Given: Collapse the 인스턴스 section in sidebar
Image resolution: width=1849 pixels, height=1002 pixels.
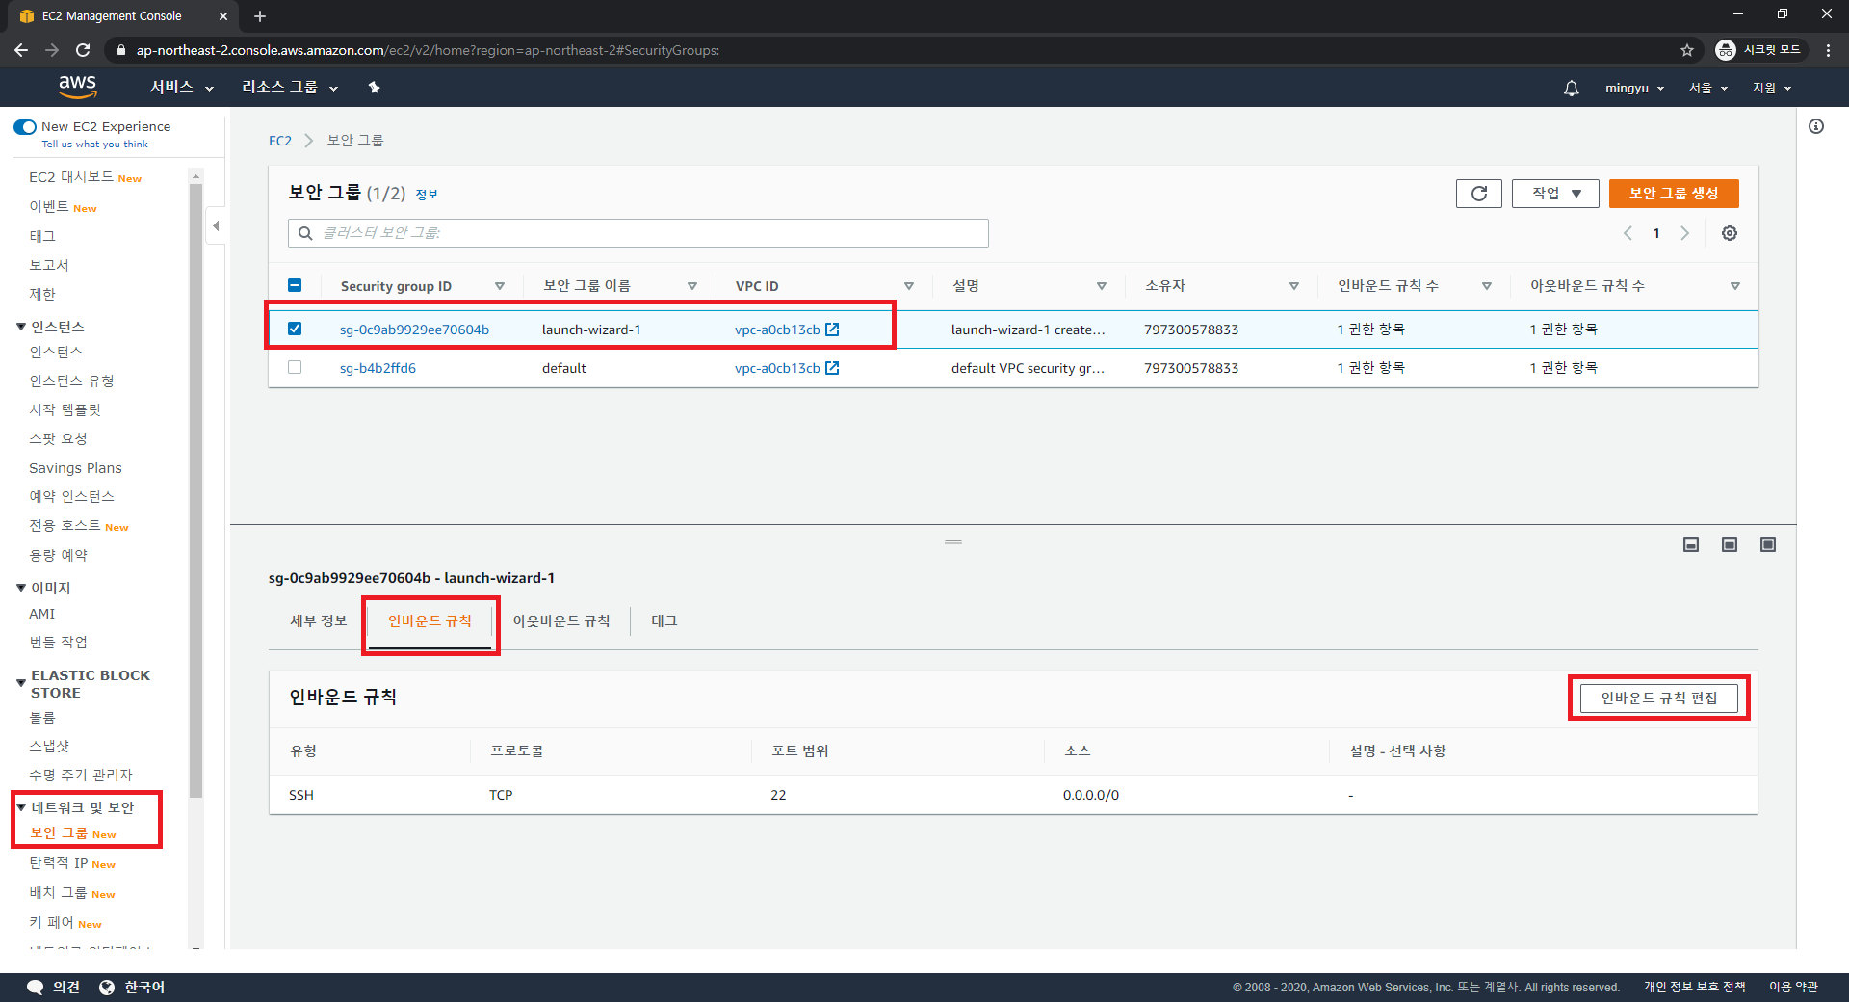Looking at the screenshot, I should click(21, 327).
